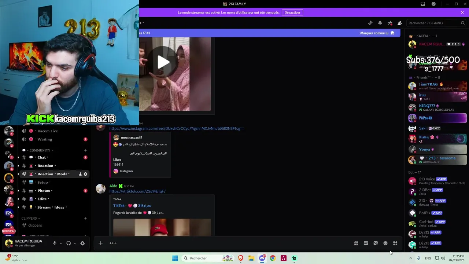Open the Setup channel

(55, 182)
